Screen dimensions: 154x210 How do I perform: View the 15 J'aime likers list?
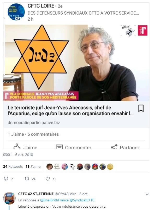click(x=33, y=166)
